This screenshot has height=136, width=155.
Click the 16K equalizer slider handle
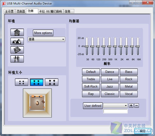(x=138, y=46)
